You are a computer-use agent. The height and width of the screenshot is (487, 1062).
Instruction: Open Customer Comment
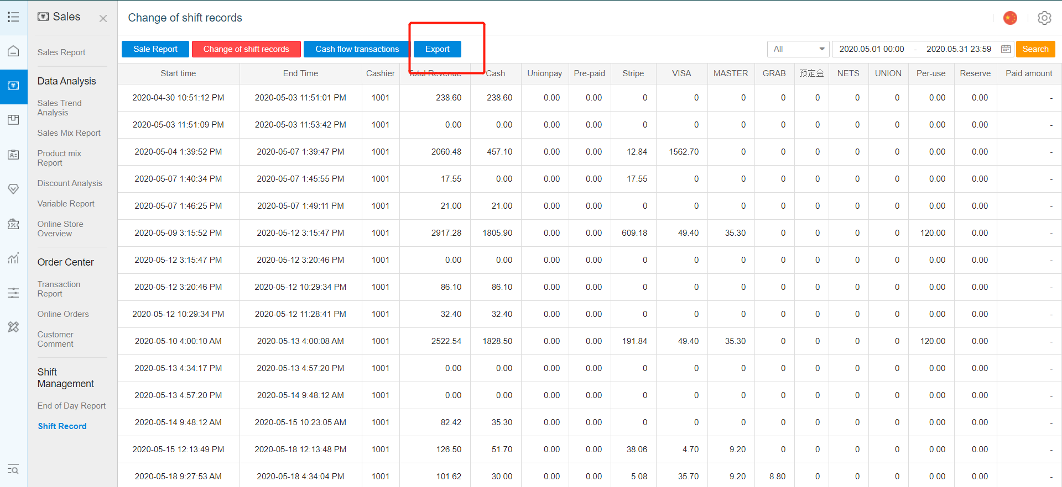click(x=55, y=339)
